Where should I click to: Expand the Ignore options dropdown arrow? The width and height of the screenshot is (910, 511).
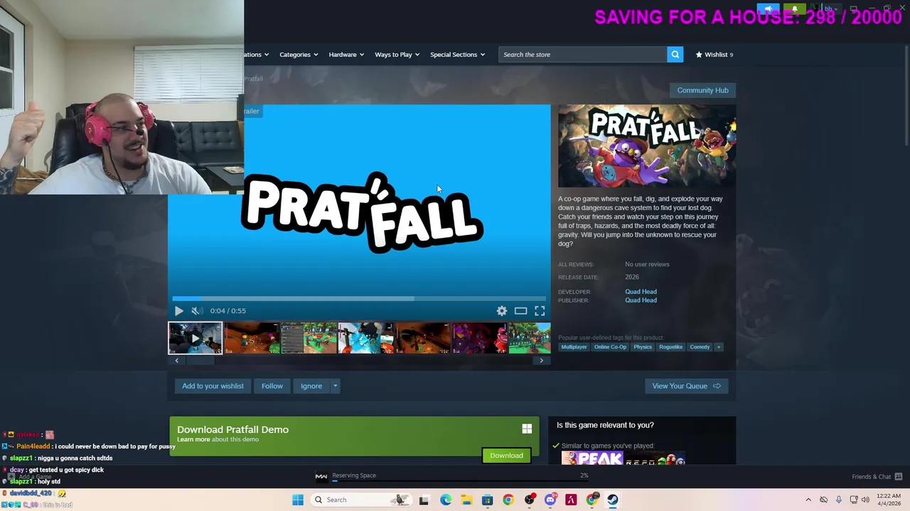point(335,386)
